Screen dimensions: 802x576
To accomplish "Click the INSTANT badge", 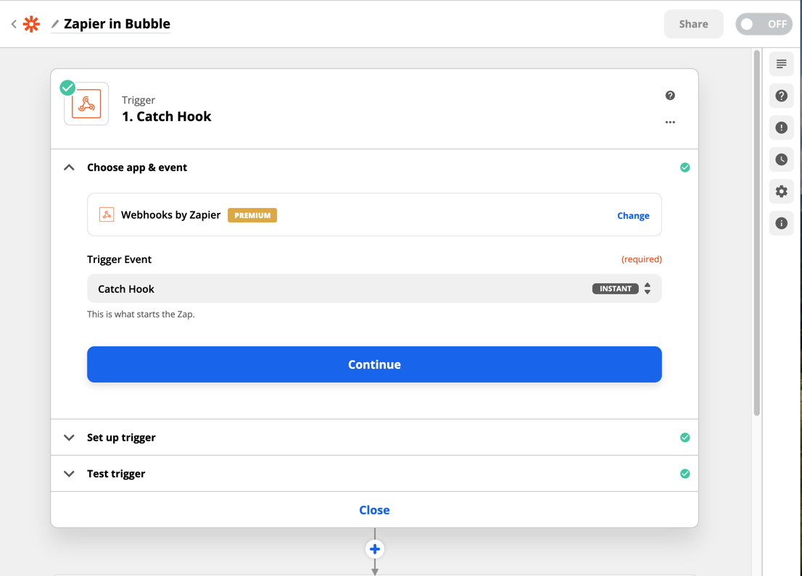I will point(616,289).
